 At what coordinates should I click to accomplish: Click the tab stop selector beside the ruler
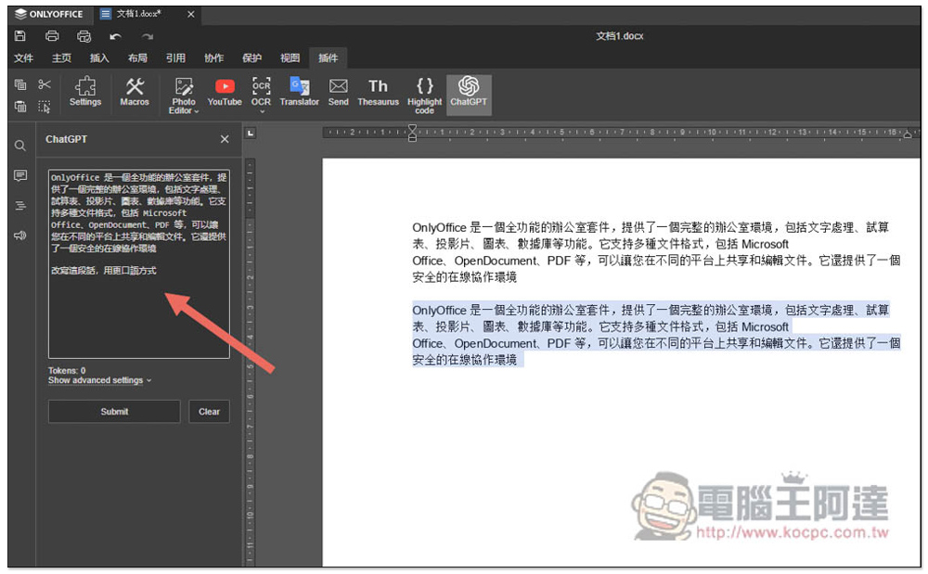coord(251,133)
